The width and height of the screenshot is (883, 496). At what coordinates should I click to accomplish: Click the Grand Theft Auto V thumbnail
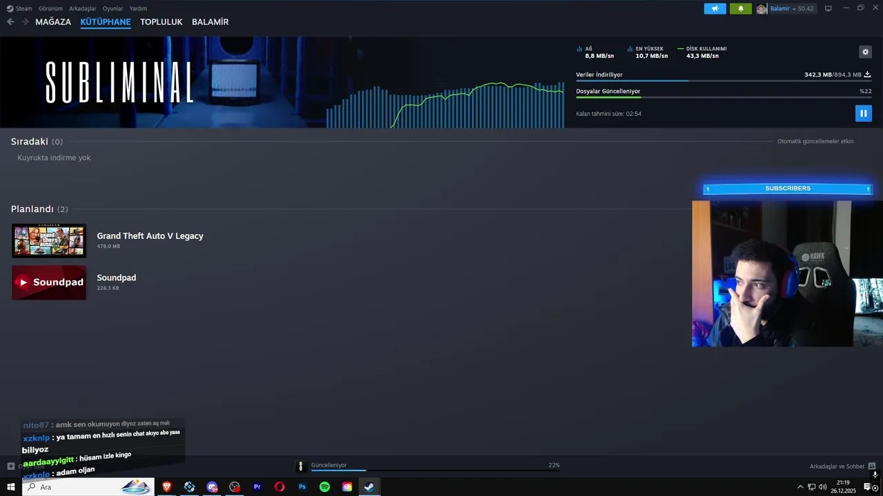click(x=49, y=240)
